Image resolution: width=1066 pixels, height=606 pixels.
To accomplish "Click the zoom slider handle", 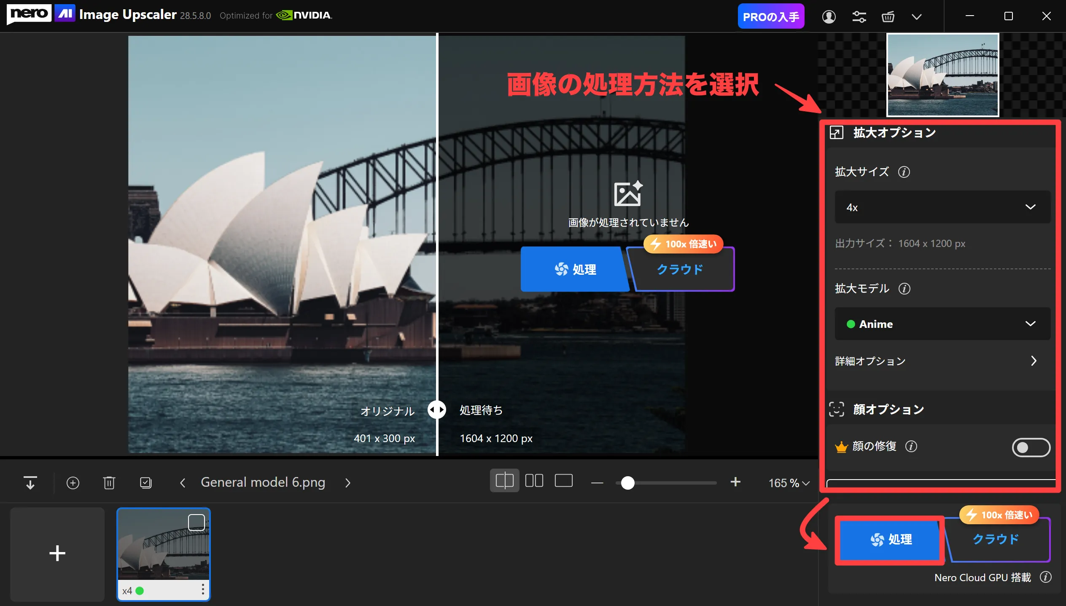I will pyautogui.click(x=627, y=483).
